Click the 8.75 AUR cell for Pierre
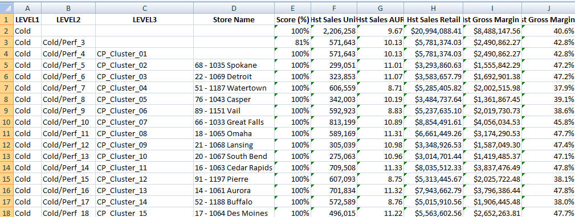The image size is (575, 217). tap(380, 179)
